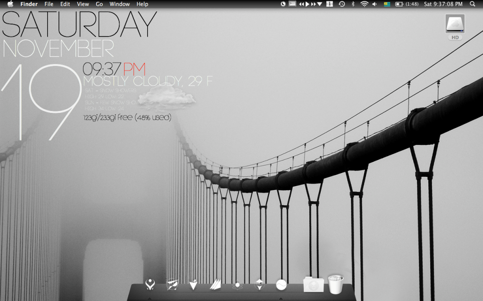Click the first dock icon on the left

150,284
